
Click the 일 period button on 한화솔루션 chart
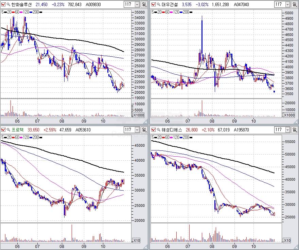tap(144, 4)
